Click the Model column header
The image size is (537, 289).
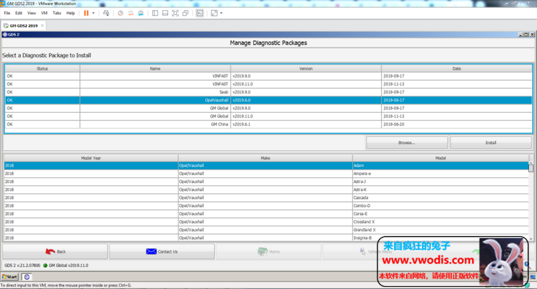coord(440,158)
